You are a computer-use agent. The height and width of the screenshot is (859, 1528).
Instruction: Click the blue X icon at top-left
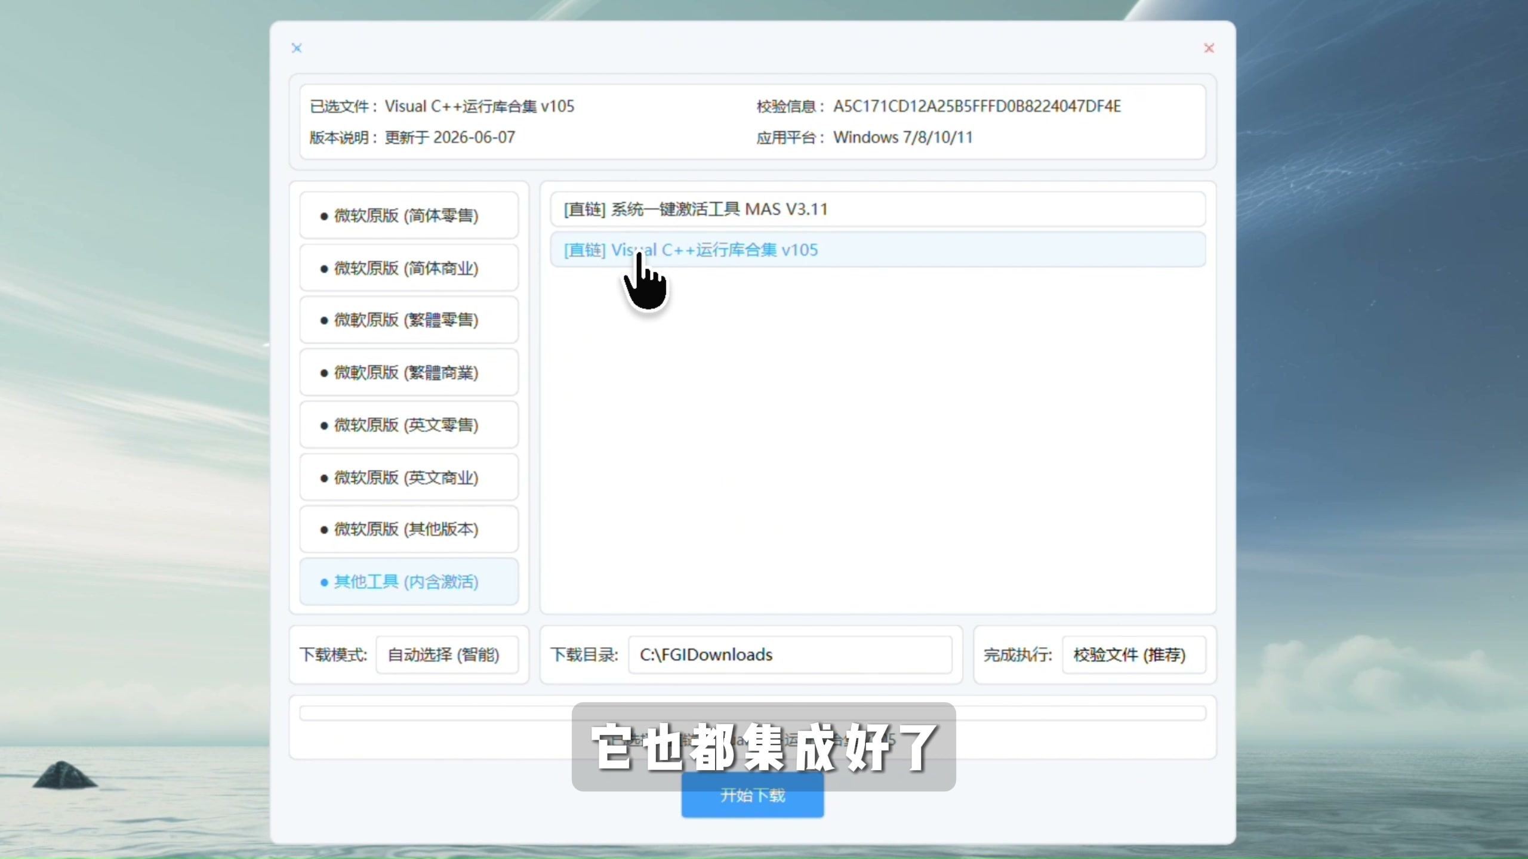[297, 48]
